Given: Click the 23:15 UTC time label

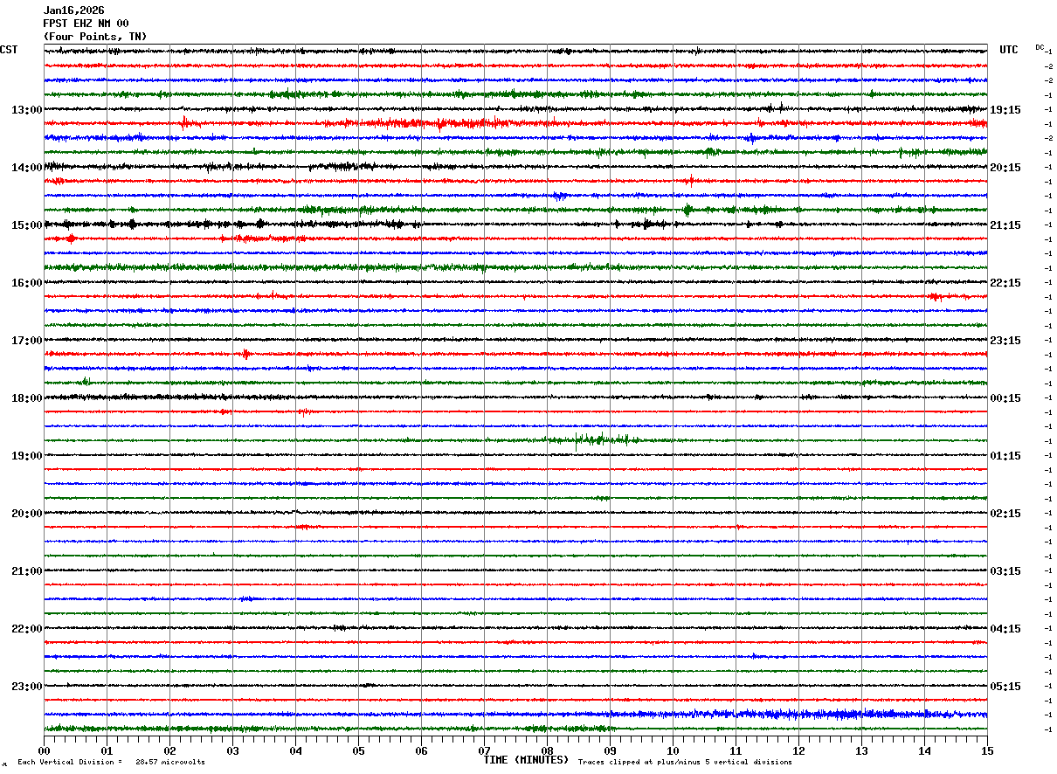Looking at the screenshot, I should [x=1005, y=341].
